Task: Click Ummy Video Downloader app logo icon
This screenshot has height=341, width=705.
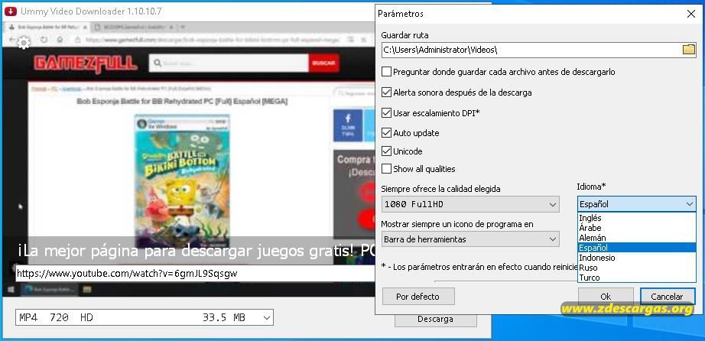Action: 10,11
